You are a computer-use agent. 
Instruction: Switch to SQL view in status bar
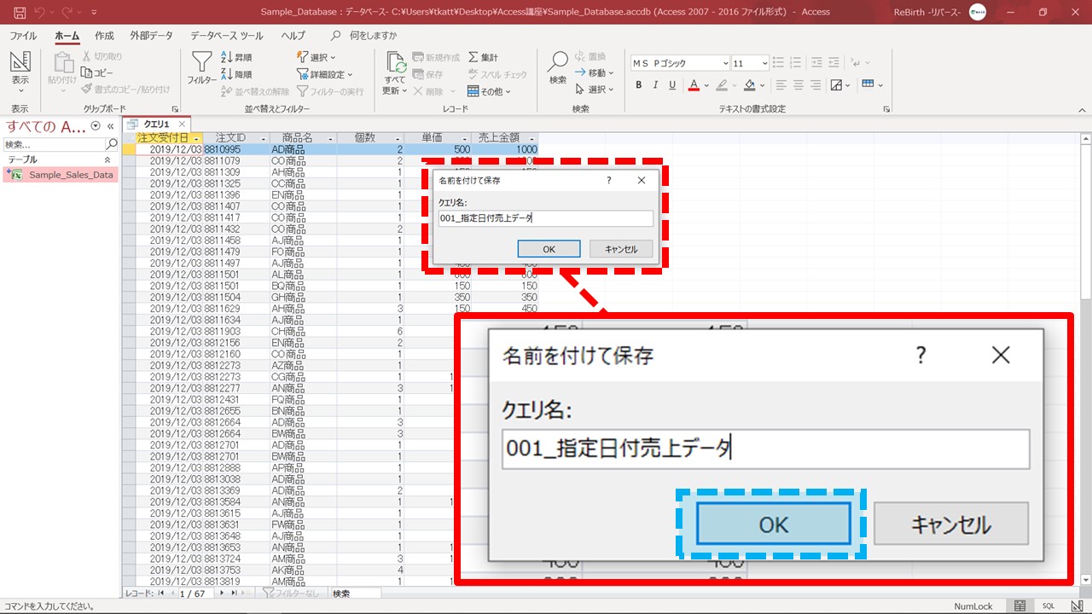pos(1048,606)
